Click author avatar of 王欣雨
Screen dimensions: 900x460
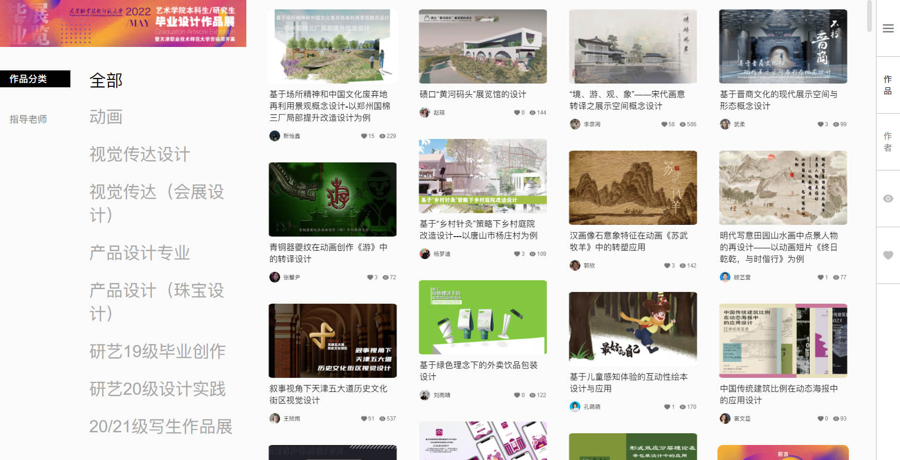click(x=275, y=419)
